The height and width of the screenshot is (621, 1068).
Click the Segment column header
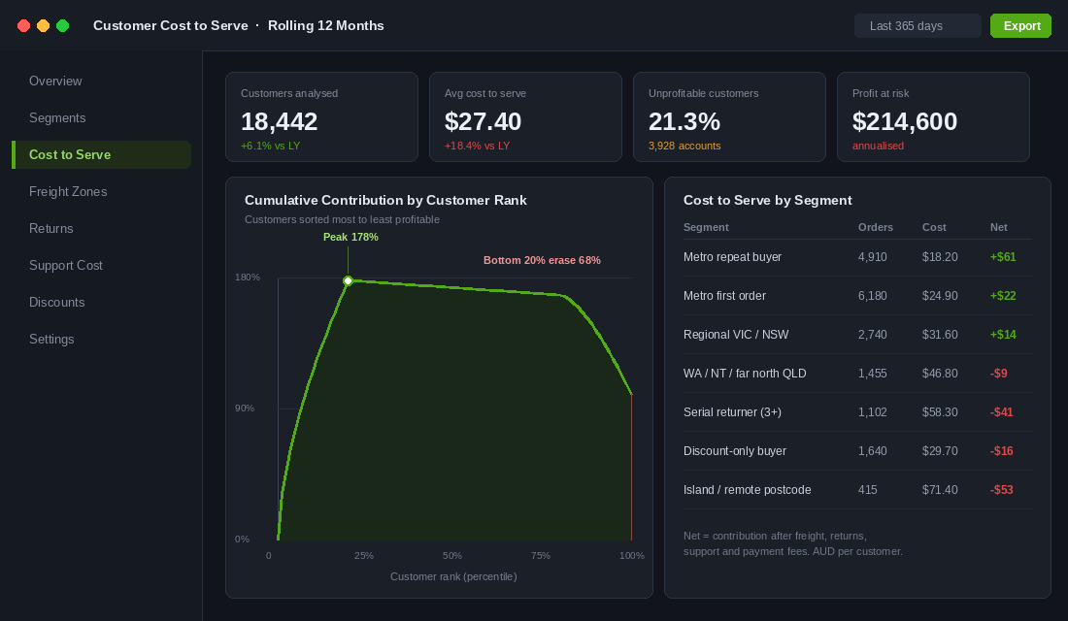706,227
